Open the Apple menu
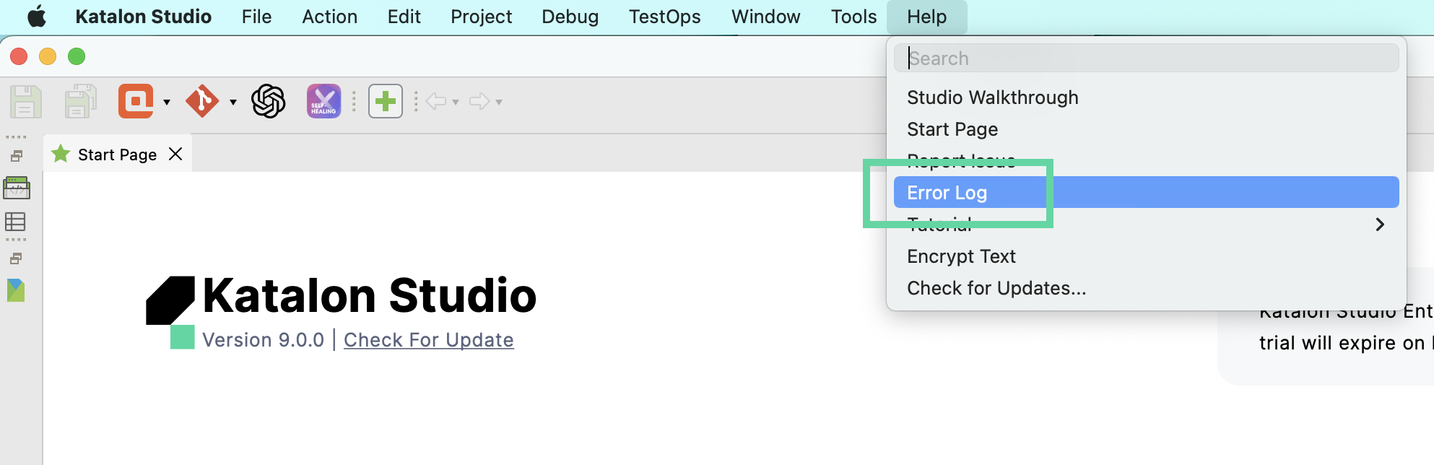This screenshot has width=1434, height=465. [37, 17]
